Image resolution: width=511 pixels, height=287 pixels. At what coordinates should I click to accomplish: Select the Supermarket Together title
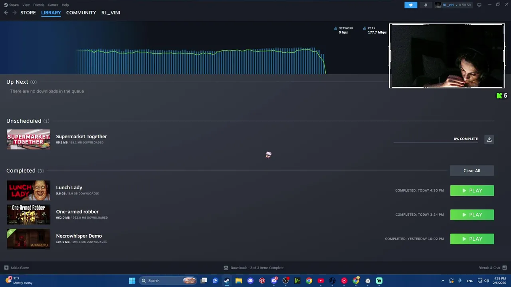[x=81, y=136]
